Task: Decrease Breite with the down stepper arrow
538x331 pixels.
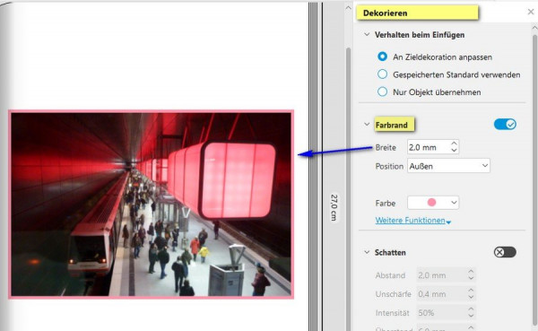Action: (x=455, y=151)
